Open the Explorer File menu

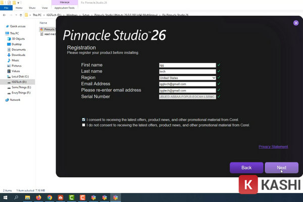coord(5,8)
